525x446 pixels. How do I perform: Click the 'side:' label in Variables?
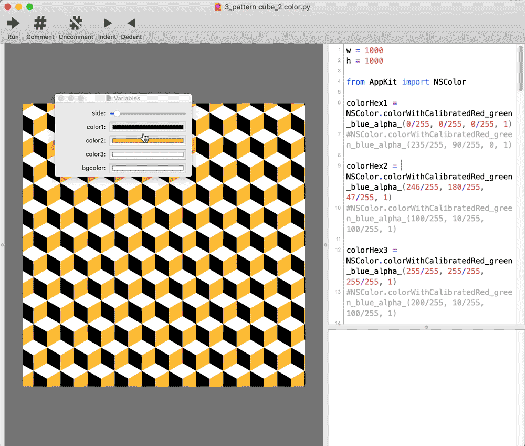tap(99, 113)
